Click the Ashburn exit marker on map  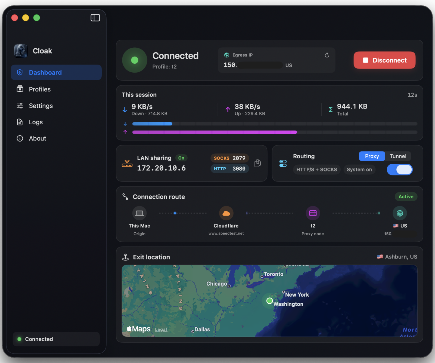(x=269, y=301)
